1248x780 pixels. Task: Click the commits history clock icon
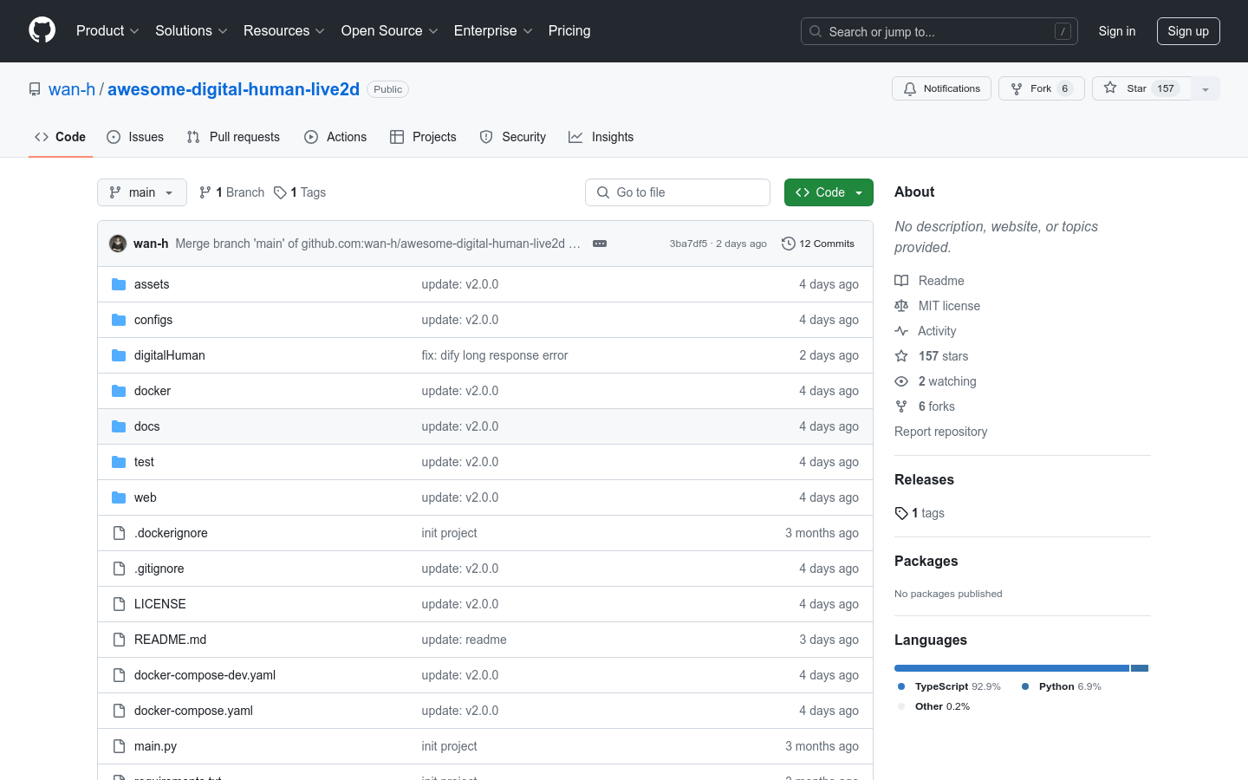click(788, 244)
